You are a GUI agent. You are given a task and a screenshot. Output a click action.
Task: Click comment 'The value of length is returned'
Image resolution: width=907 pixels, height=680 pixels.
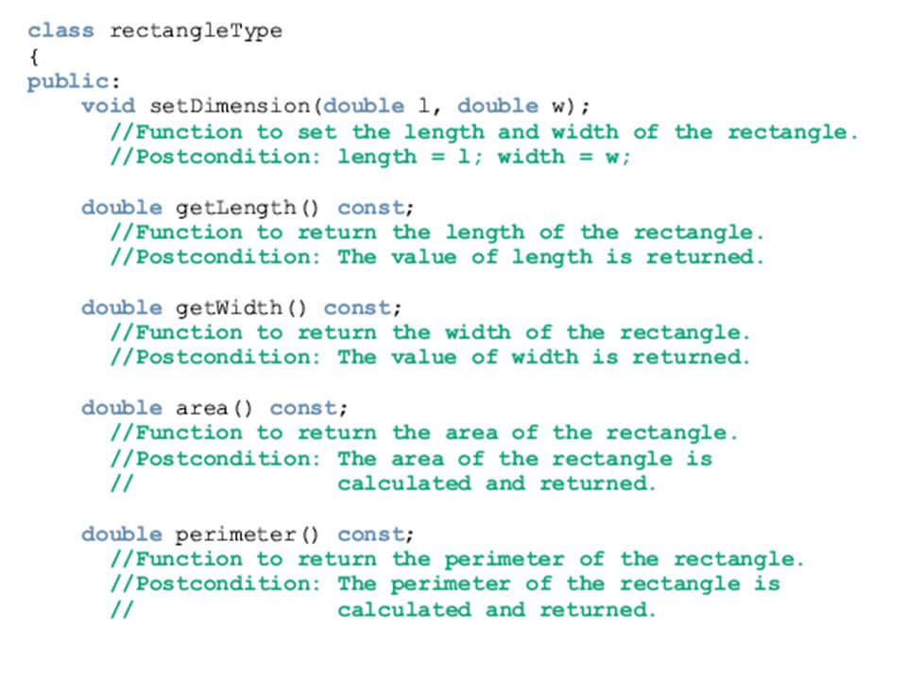pos(551,257)
